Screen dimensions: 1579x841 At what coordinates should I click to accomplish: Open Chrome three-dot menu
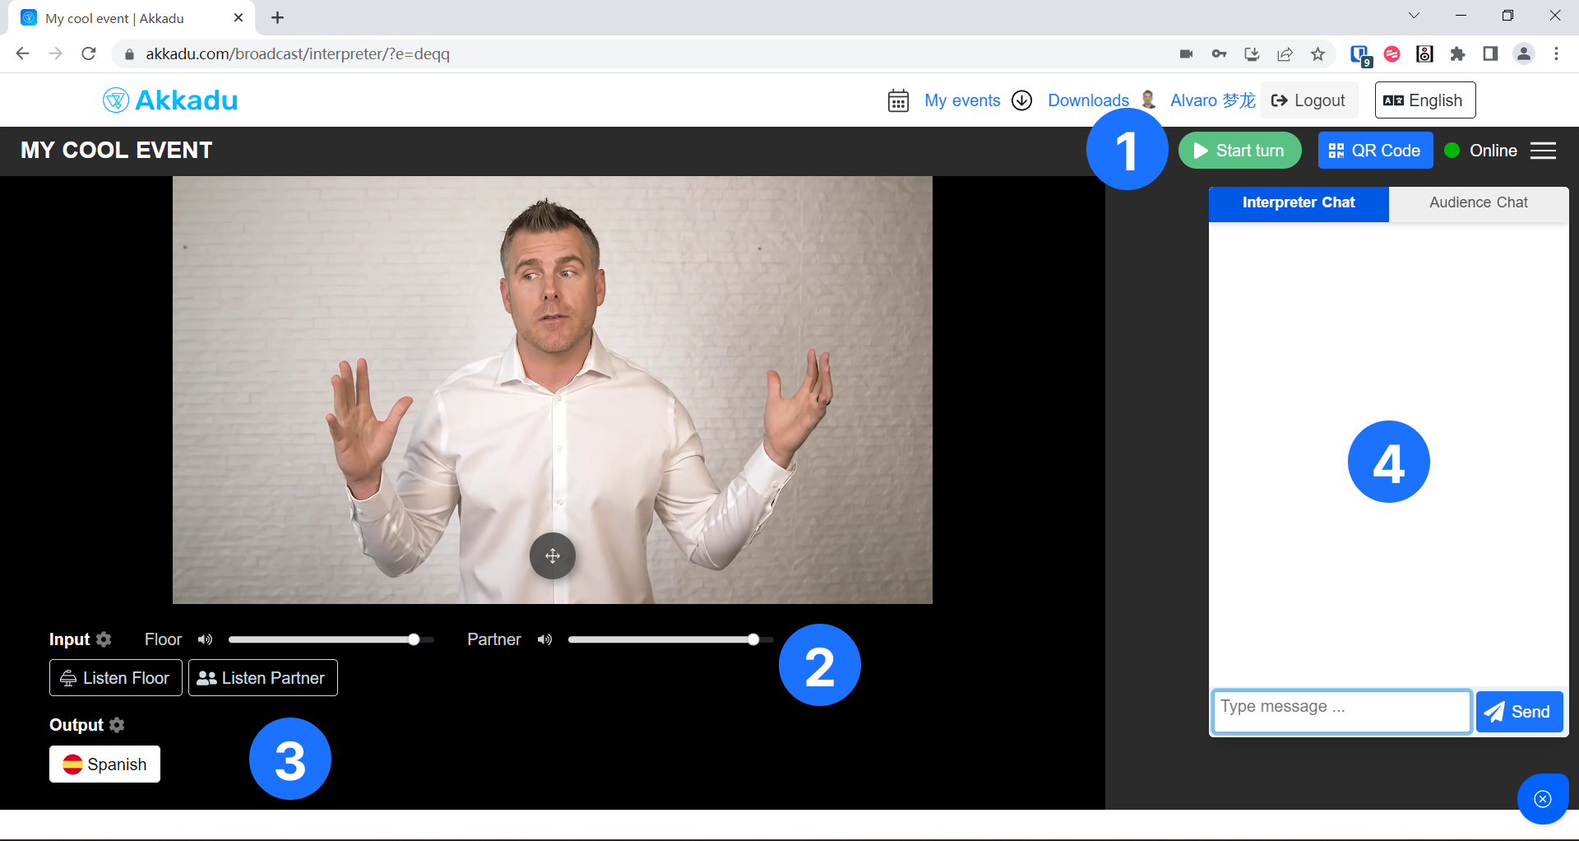(1556, 54)
